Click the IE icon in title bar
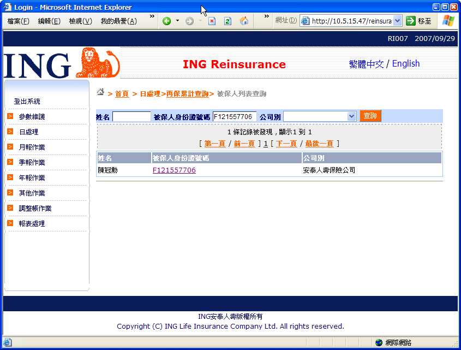The width and height of the screenshot is (461, 350). [x=7, y=7]
